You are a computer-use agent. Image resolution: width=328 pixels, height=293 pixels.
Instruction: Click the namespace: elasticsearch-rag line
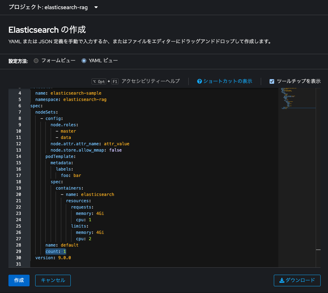(71, 100)
